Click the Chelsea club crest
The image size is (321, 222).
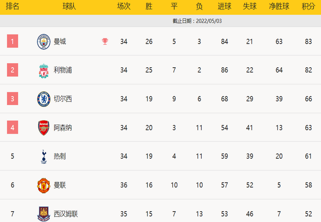tap(43, 99)
